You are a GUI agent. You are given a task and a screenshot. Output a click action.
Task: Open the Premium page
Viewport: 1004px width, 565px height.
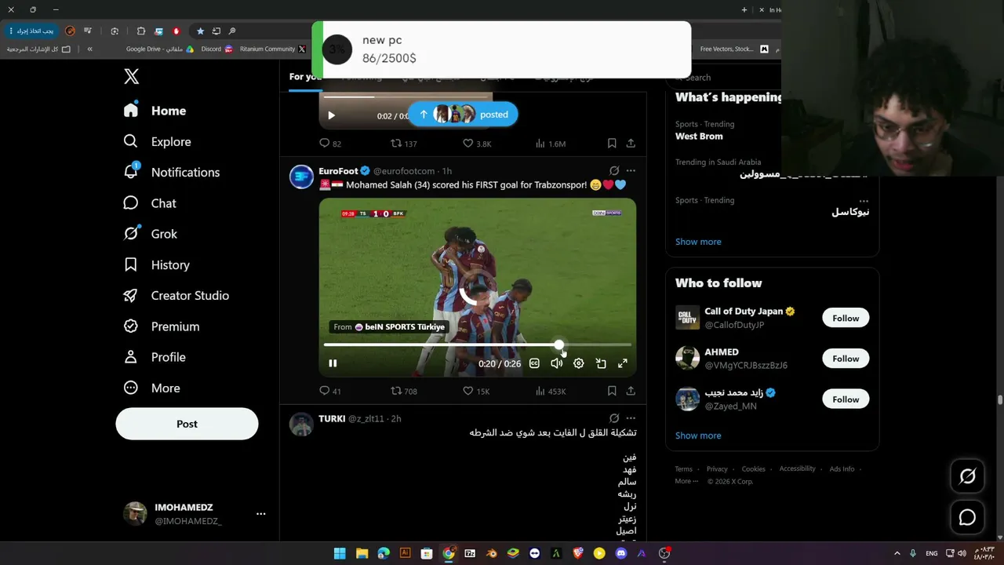pyautogui.click(x=161, y=326)
